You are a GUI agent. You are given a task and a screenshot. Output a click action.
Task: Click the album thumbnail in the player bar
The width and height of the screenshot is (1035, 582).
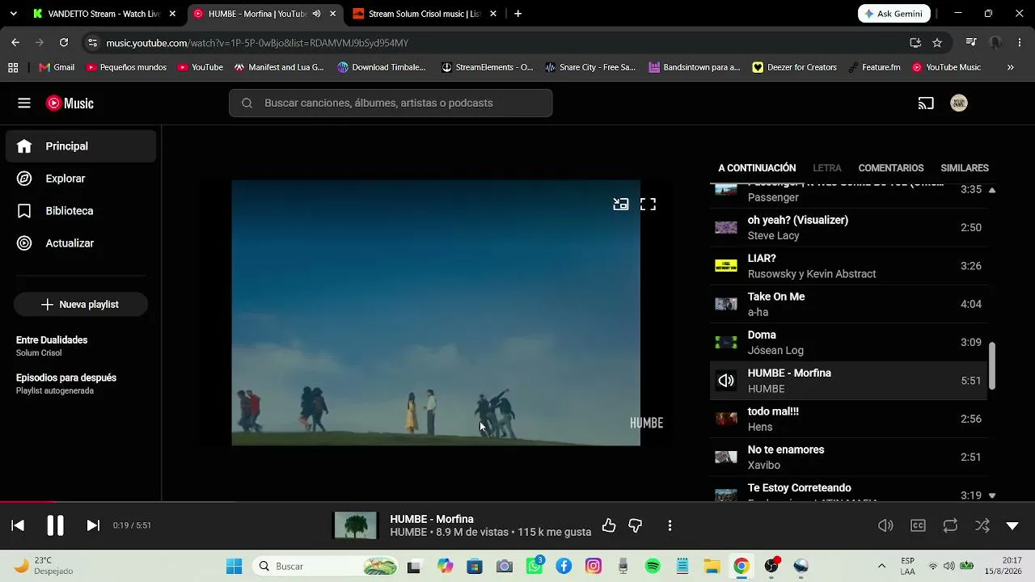pyautogui.click(x=356, y=525)
